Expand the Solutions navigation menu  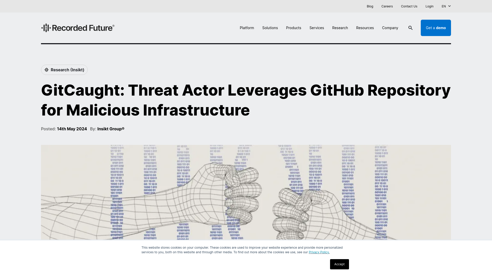(270, 28)
